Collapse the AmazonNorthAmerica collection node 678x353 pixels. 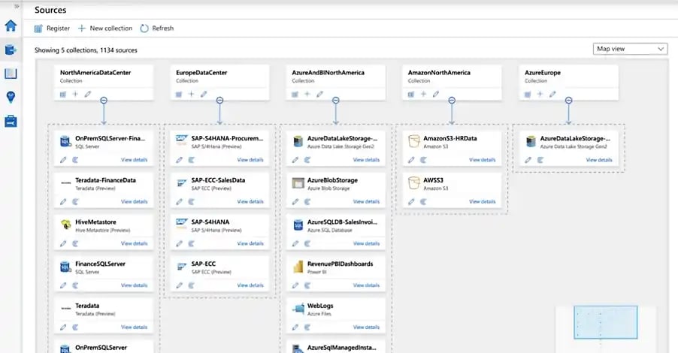click(x=452, y=100)
